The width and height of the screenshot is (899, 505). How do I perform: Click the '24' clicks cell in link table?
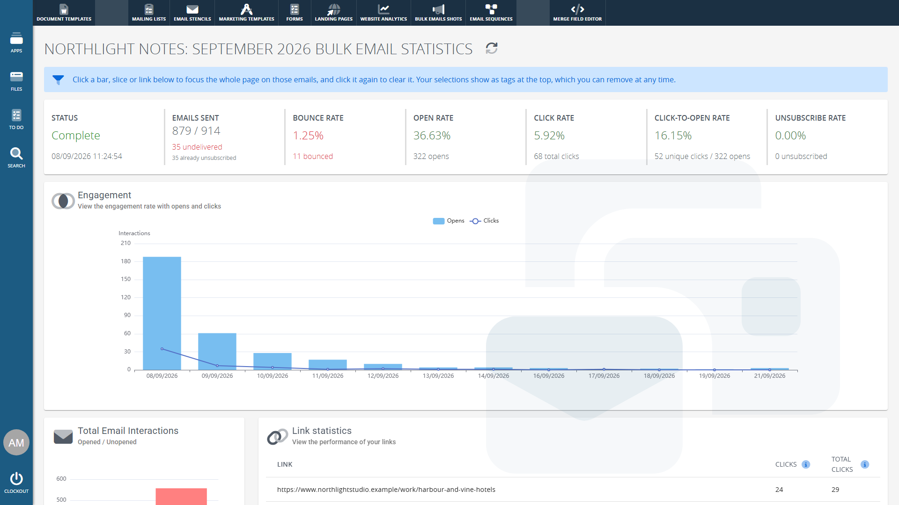pyautogui.click(x=779, y=490)
